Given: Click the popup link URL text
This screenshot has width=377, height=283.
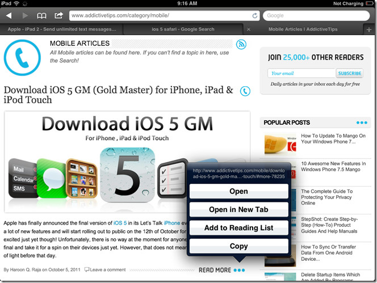Looking at the screenshot, I should (x=239, y=174).
